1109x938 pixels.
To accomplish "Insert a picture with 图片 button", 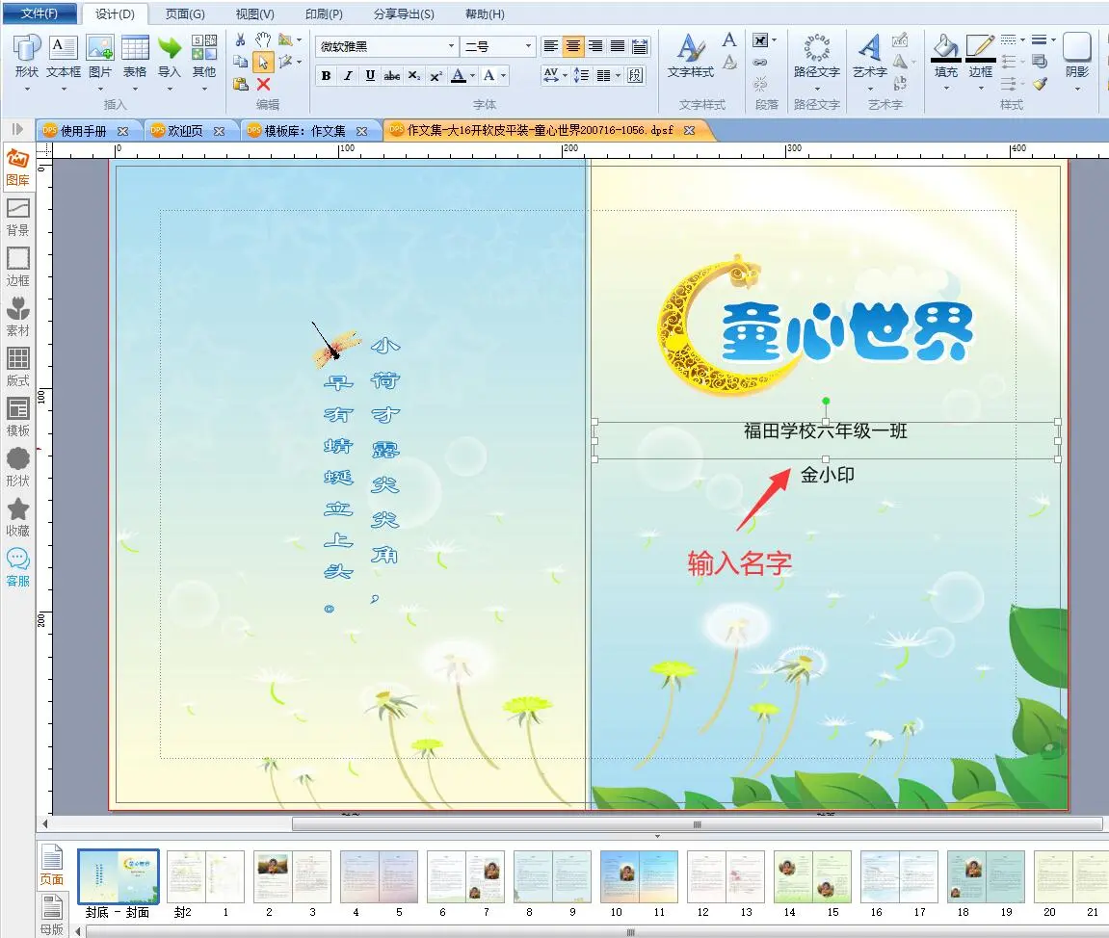I will [x=100, y=57].
